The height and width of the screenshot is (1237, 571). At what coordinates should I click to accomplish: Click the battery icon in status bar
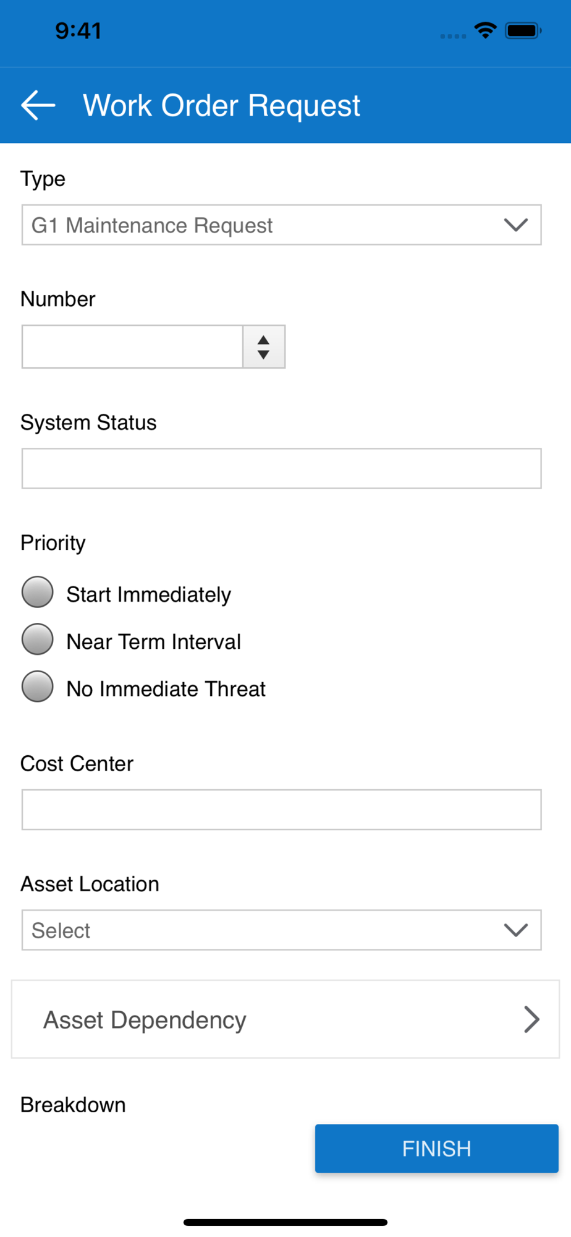[523, 30]
